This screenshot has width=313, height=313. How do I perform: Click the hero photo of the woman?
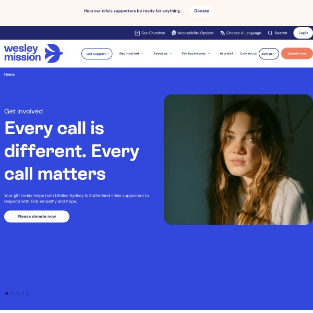coord(238,160)
